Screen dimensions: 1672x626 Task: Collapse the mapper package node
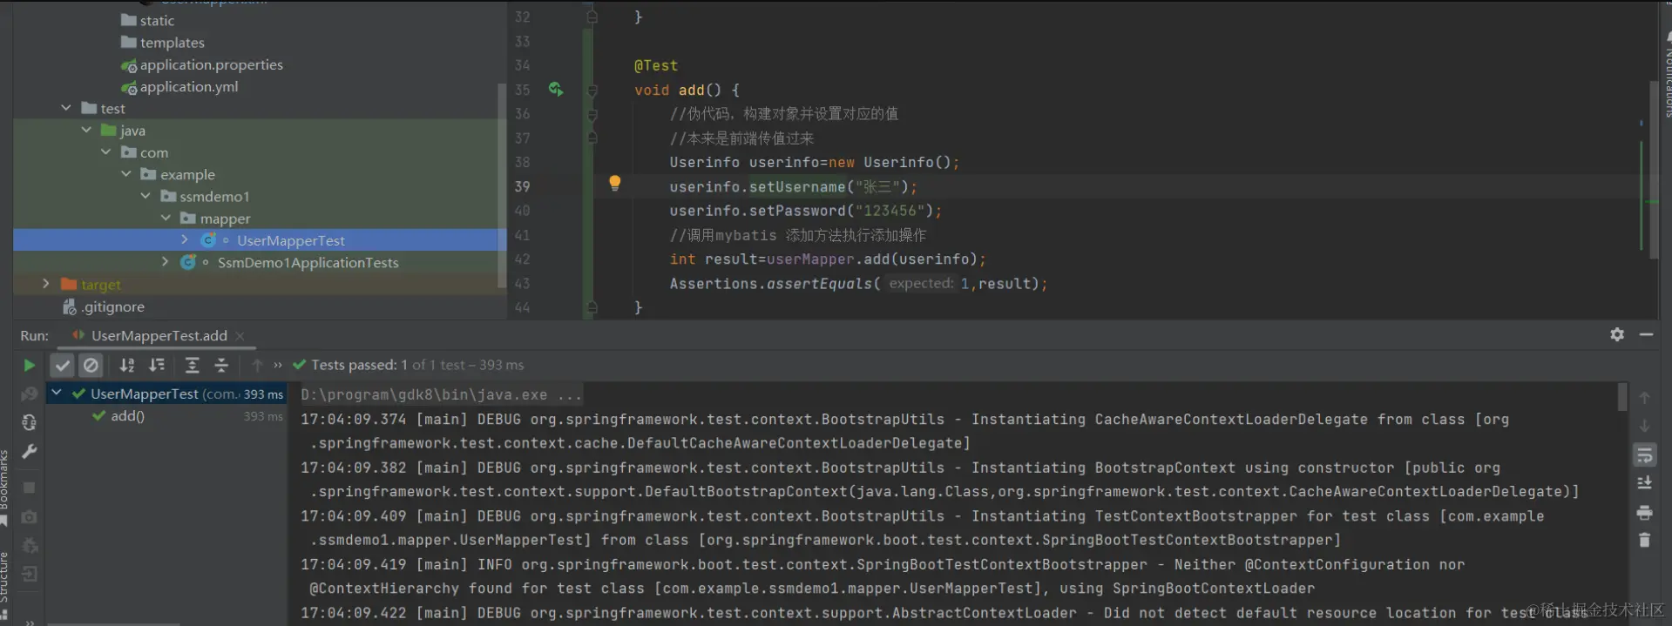(x=166, y=218)
